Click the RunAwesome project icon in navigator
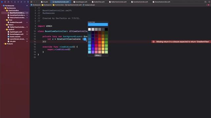The width and height of the screenshot is (211, 118). tap(4, 6)
